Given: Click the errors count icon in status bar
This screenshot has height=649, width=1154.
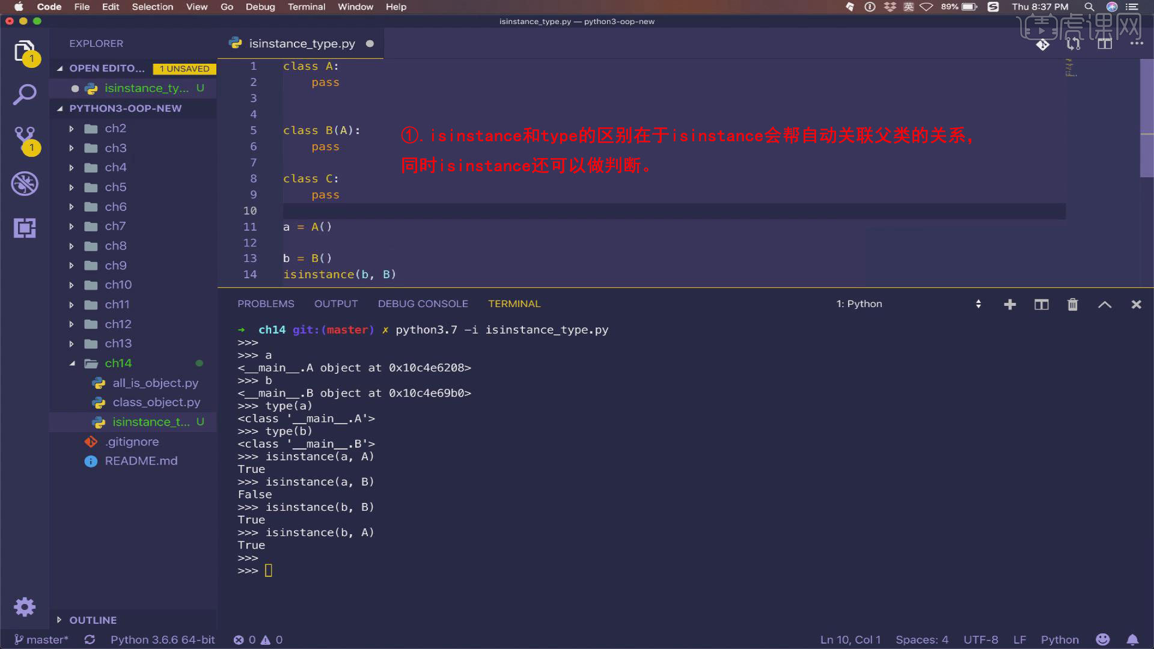Looking at the screenshot, I should pos(239,640).
